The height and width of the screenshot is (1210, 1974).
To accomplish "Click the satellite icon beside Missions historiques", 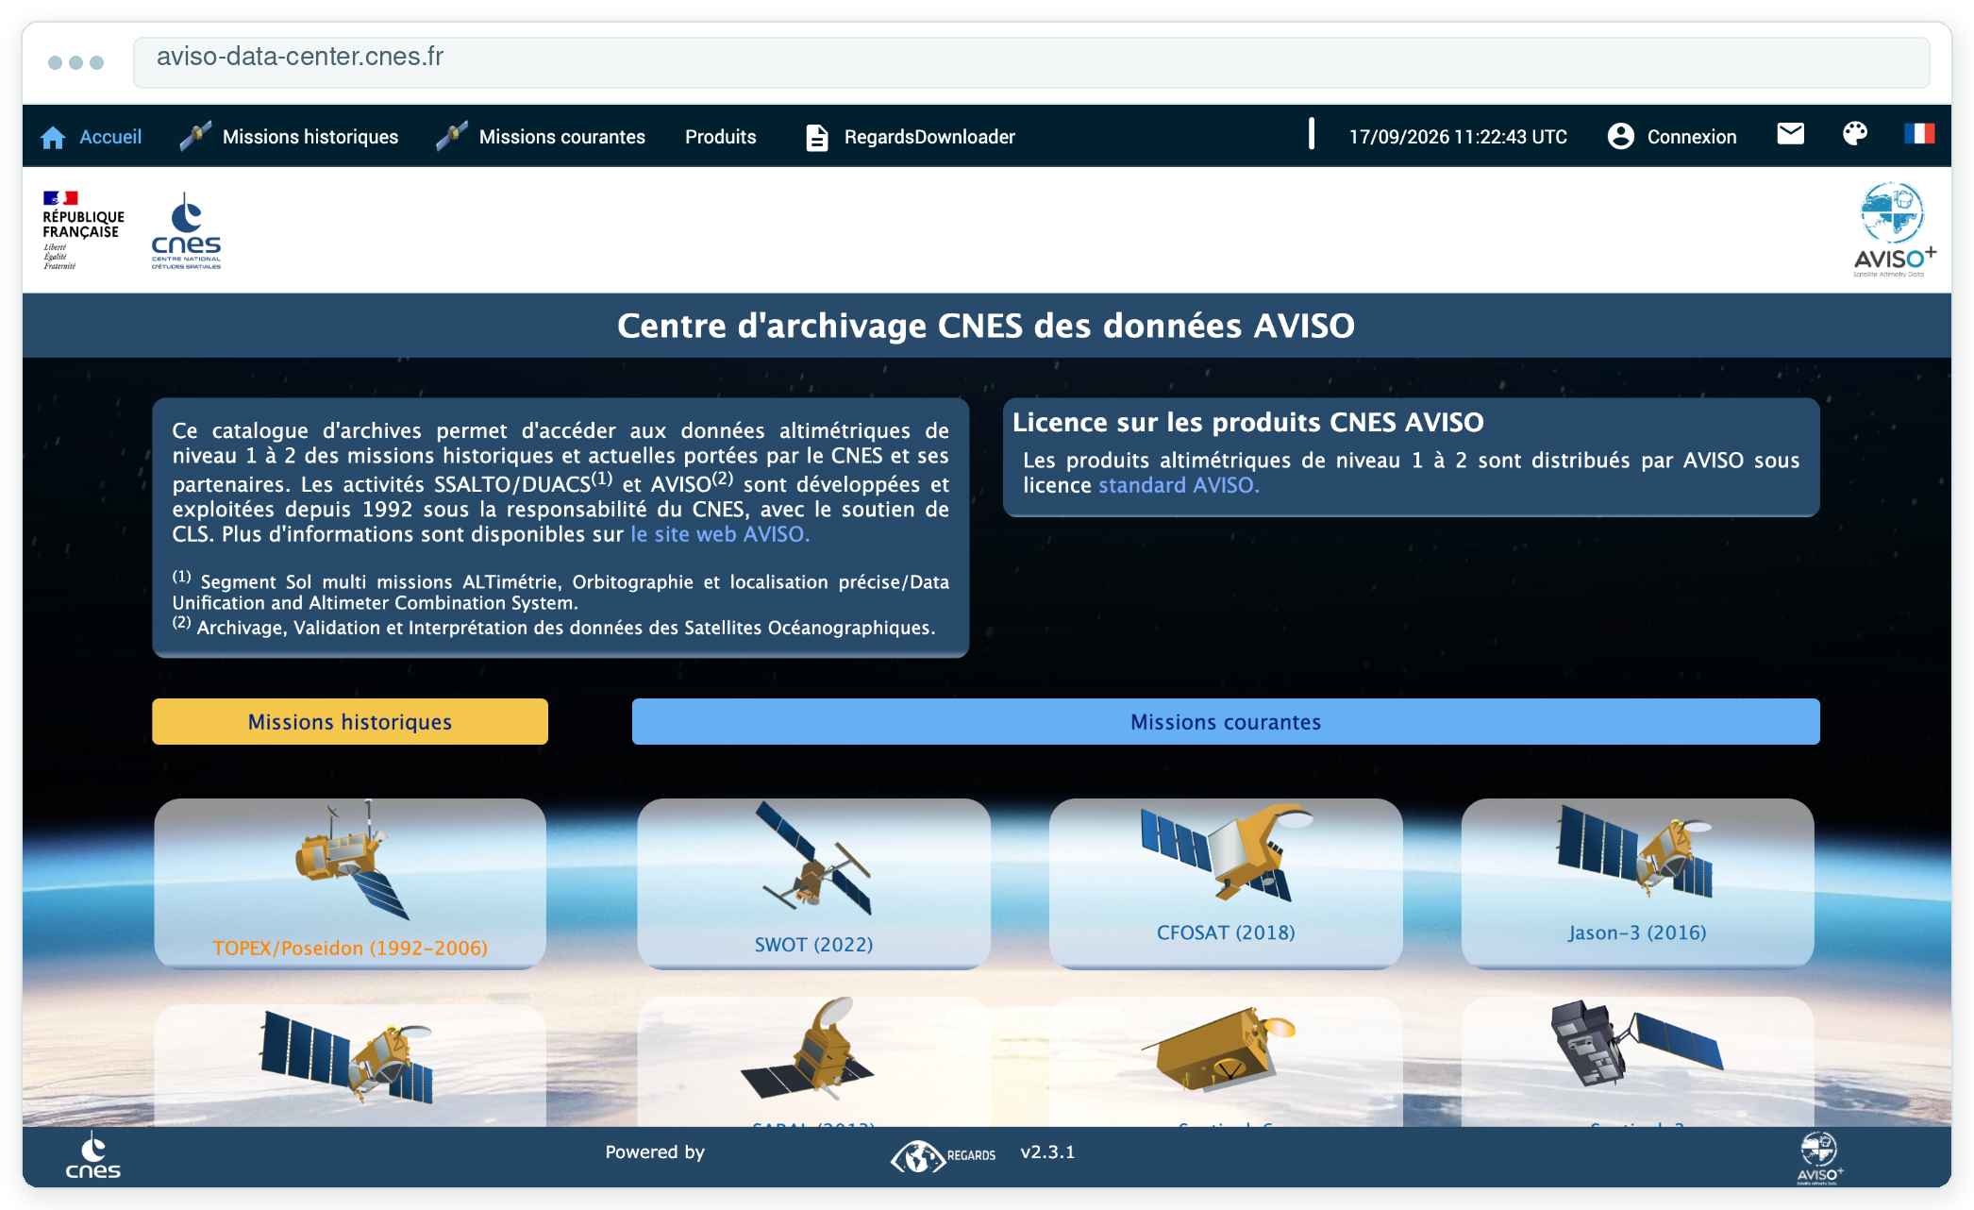I will click(195, 136).
